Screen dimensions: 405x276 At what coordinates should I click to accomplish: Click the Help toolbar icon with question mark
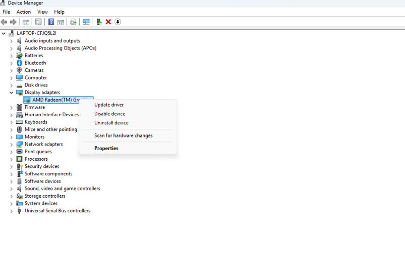pos(51,22)
